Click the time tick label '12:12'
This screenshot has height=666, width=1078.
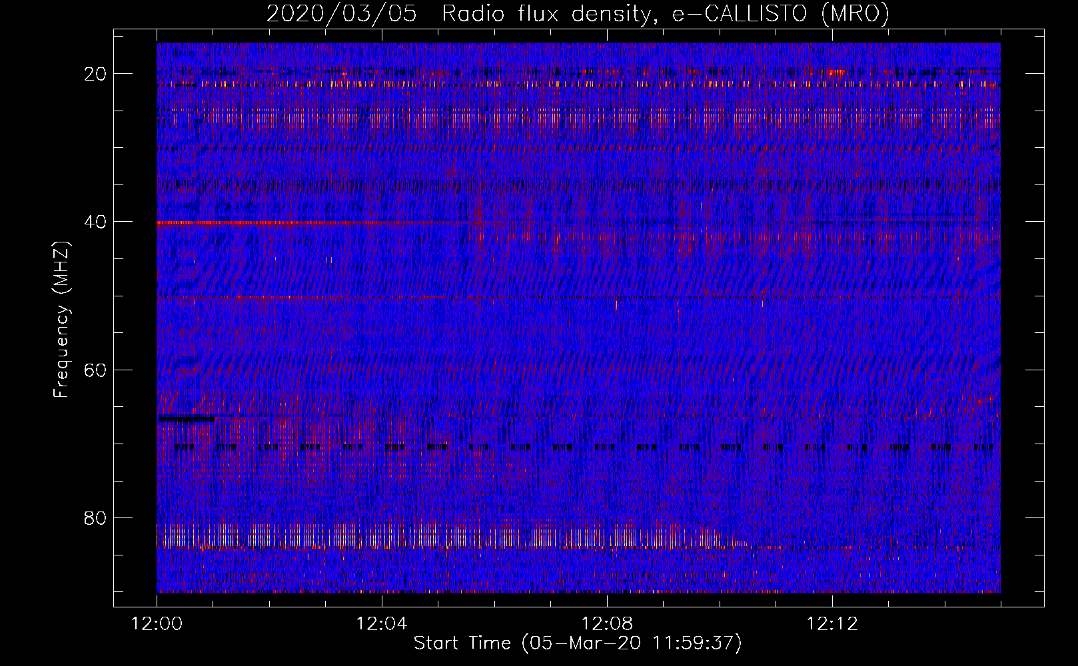click(832, 624)
